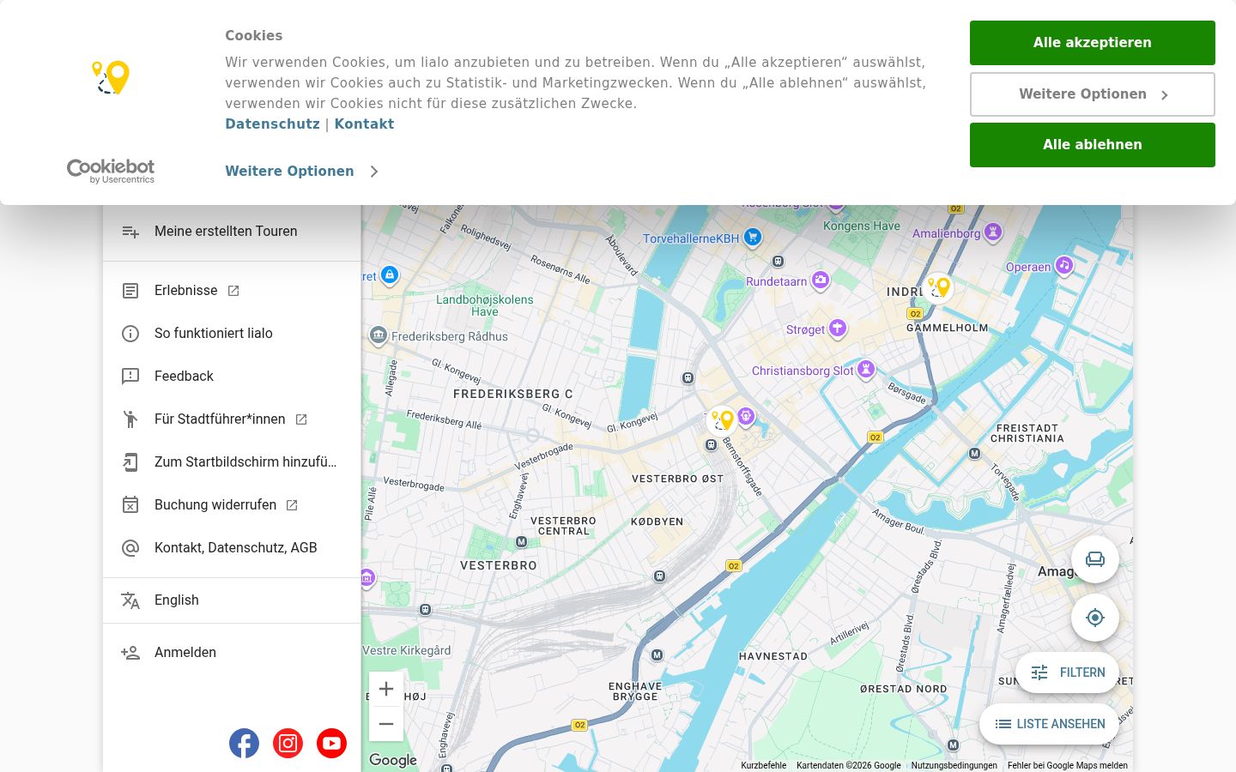Open the Erlebnisse menu item

(x=232, y=291)
